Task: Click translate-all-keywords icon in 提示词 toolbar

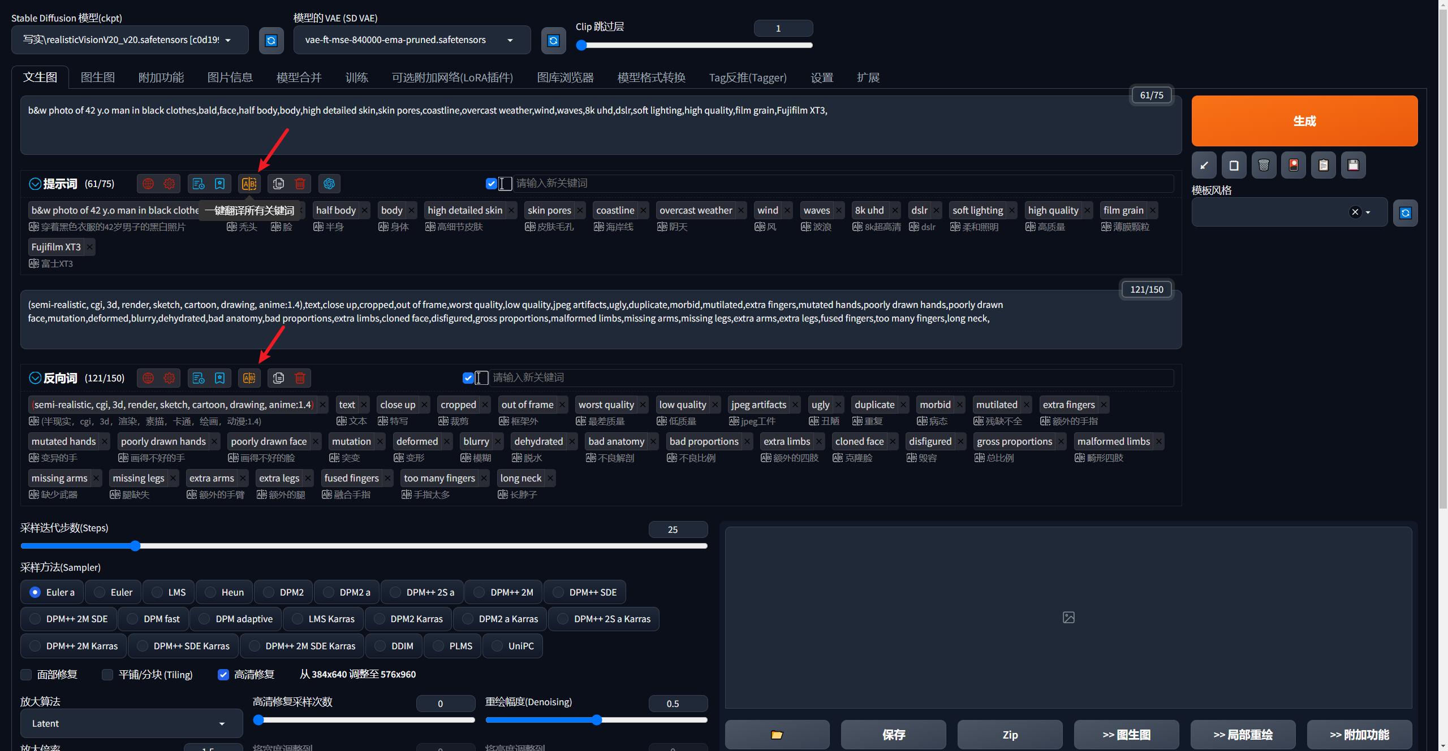Action: [x=249, y=184]
